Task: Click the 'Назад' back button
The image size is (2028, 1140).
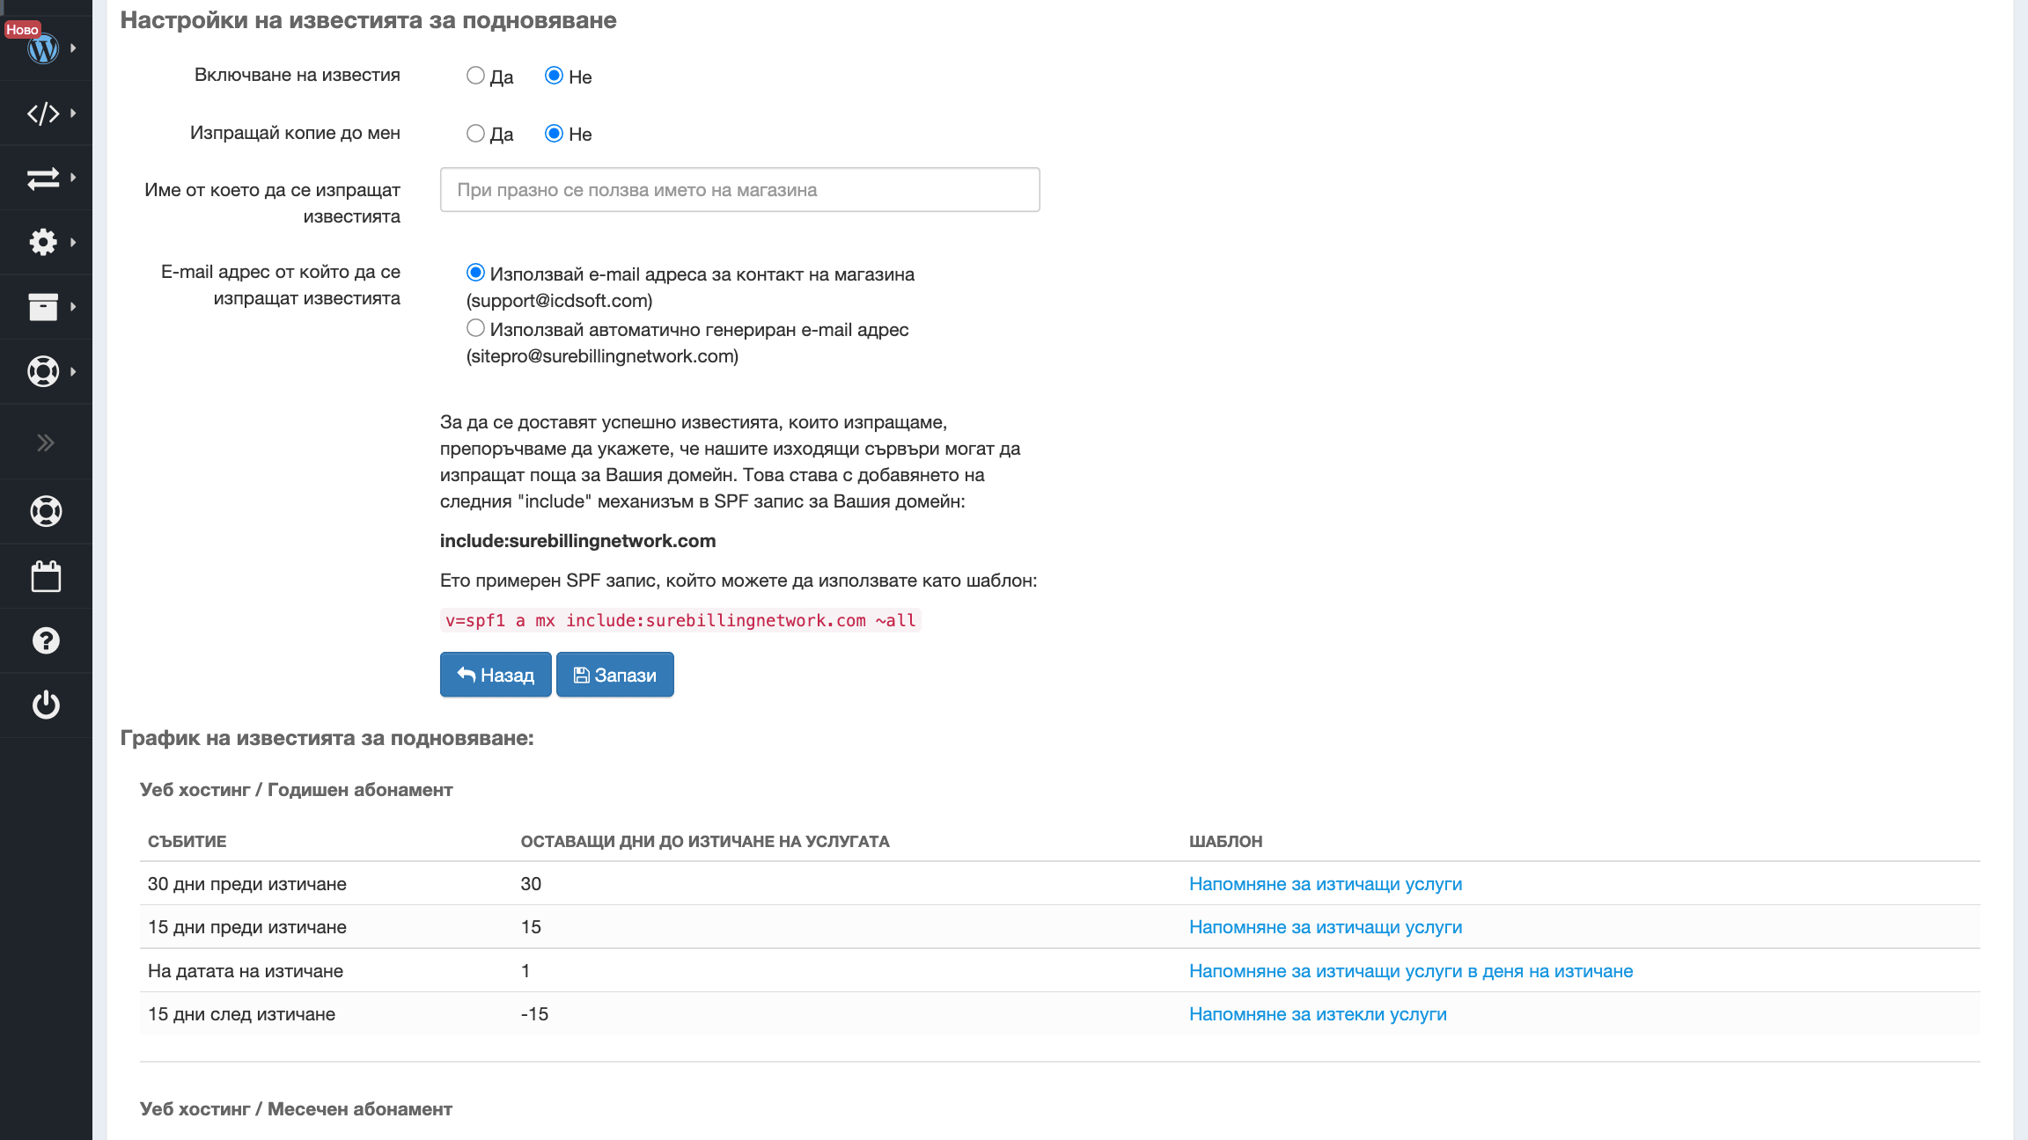Action: pyautogui.click(x=496, y=675)
